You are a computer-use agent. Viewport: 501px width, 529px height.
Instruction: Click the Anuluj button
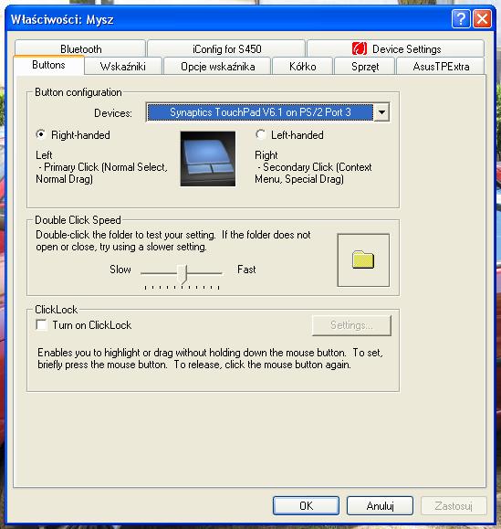click(x=380, y=505)
